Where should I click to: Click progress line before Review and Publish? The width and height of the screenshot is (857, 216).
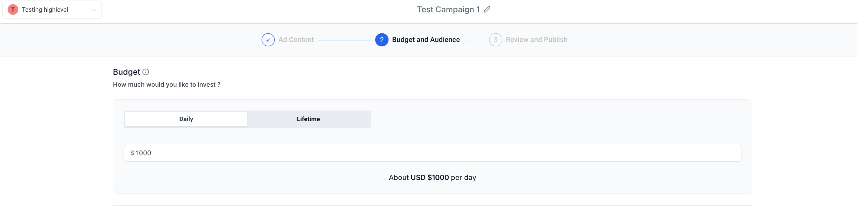tap(474, 40)
